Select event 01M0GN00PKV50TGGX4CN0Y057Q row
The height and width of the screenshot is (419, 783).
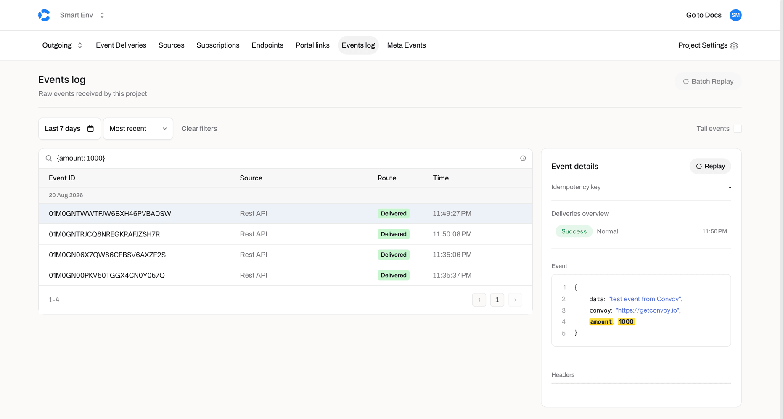coord(286,276)
